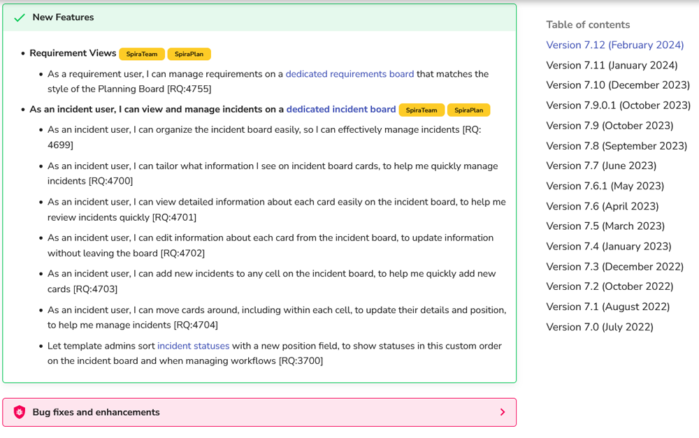
Task: Go to Version 7.11 (January 2024)
Action: [x=612, y=66]
